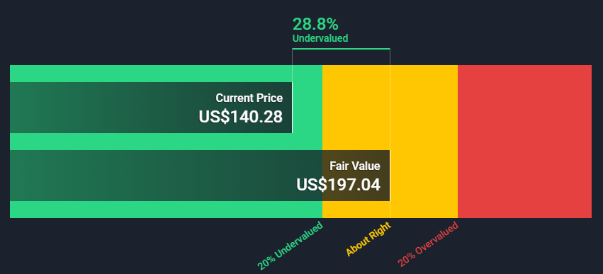Image resolution: width=603 pixels, height=274 pixels.
Task: Click the green bracket line above the chart
Action: point(341,49)
